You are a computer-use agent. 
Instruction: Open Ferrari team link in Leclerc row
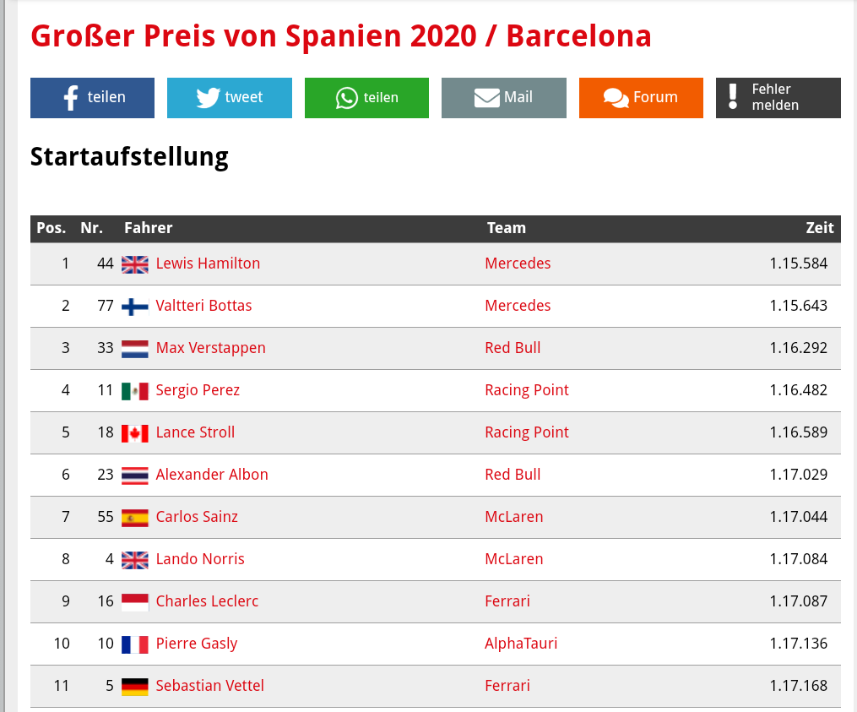[x=507, y=601]
